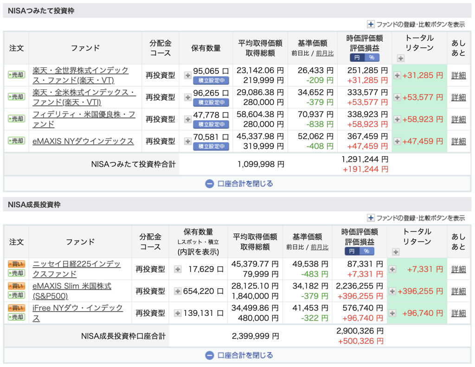The width and height of the screenshot is (475, 367).
Task: Sort 成長投資枠 table by 前月比
Action: point(320,247)
